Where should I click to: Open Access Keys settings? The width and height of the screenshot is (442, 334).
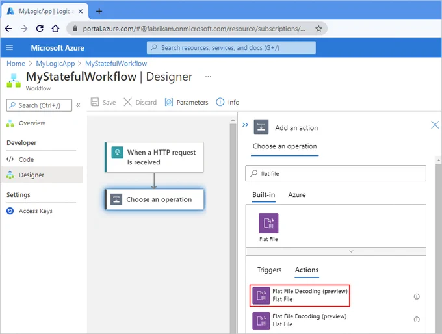tap(36, 211)
